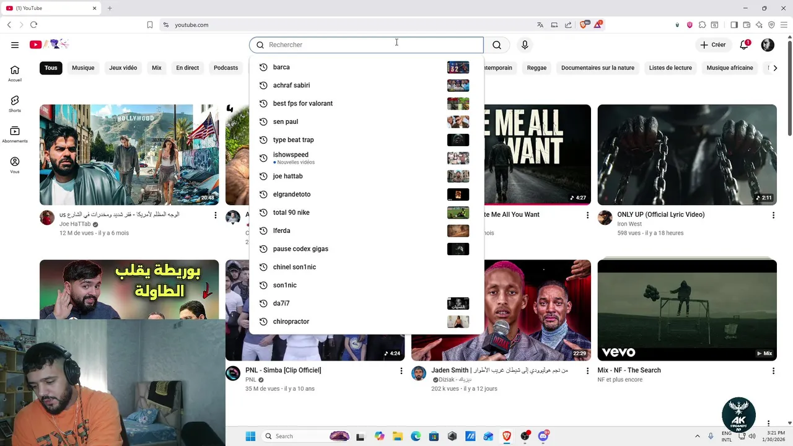Select the Musique africaine chip
The height and width of the screenshot is (446, 793).
[x=730, y=68]
